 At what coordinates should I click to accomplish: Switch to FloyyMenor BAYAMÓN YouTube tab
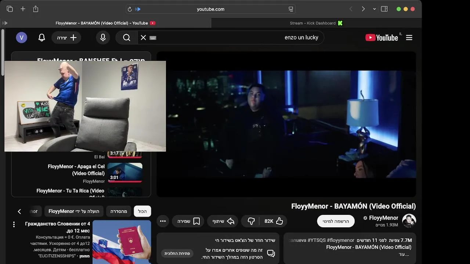pyautogui.click(x=106, y=23)
